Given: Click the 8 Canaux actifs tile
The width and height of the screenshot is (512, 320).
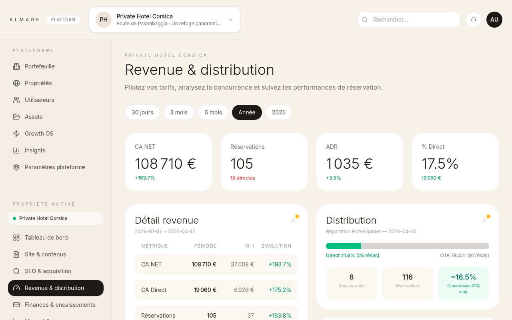Looking at the screenshot, I should 352,283.
